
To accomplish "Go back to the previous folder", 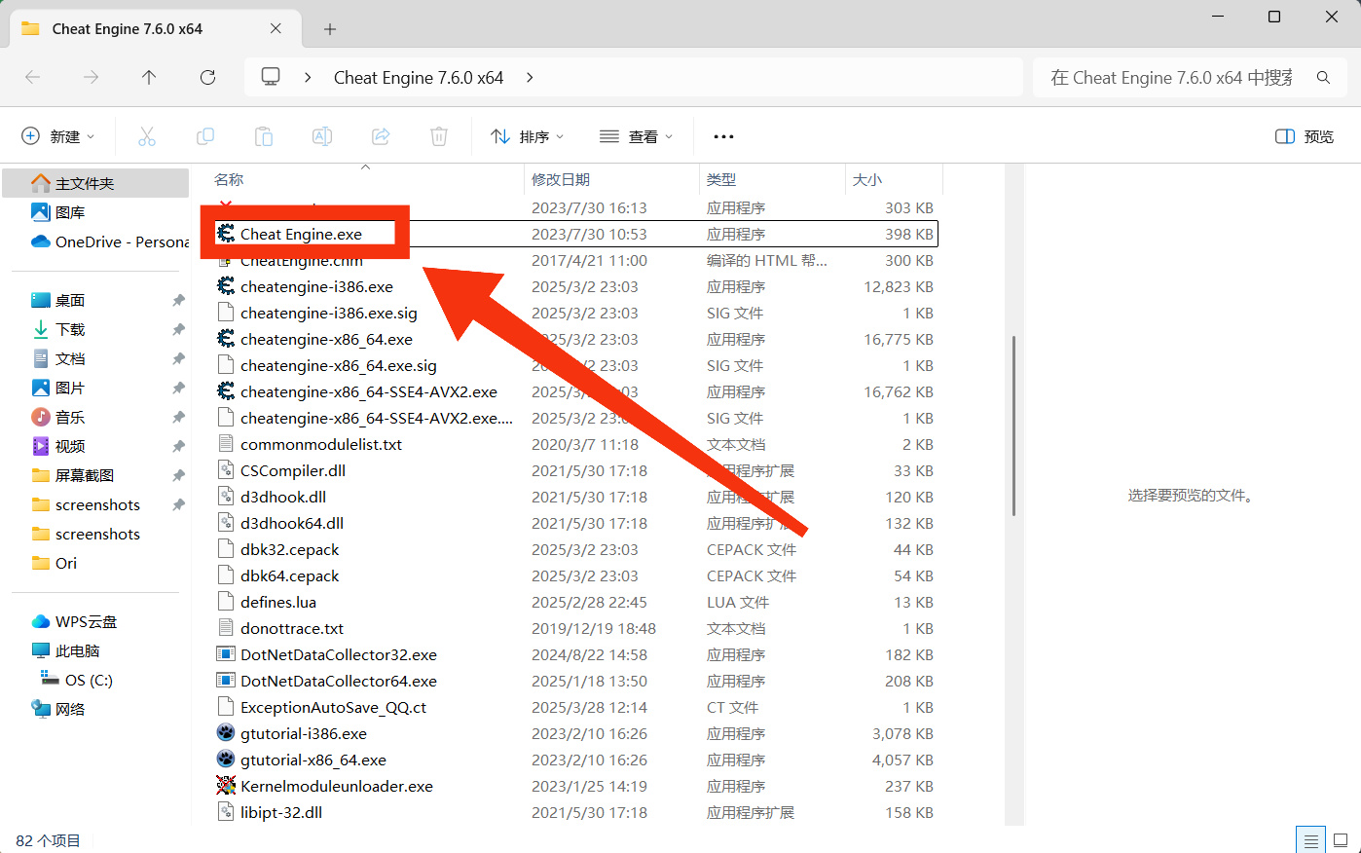I will pyautogui.click(x=33, y=77).
